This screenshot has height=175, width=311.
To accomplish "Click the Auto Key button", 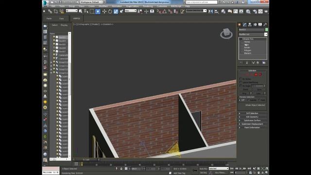I will click(x=203, y=169).
